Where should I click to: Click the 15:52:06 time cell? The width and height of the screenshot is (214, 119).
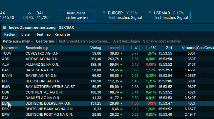tap(165, 81)
